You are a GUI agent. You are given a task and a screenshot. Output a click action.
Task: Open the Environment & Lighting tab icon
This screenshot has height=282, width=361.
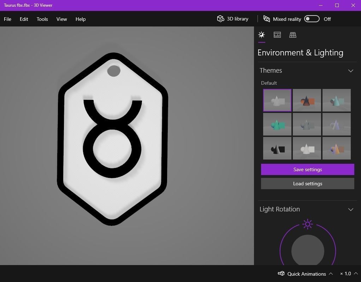point(261,35)
